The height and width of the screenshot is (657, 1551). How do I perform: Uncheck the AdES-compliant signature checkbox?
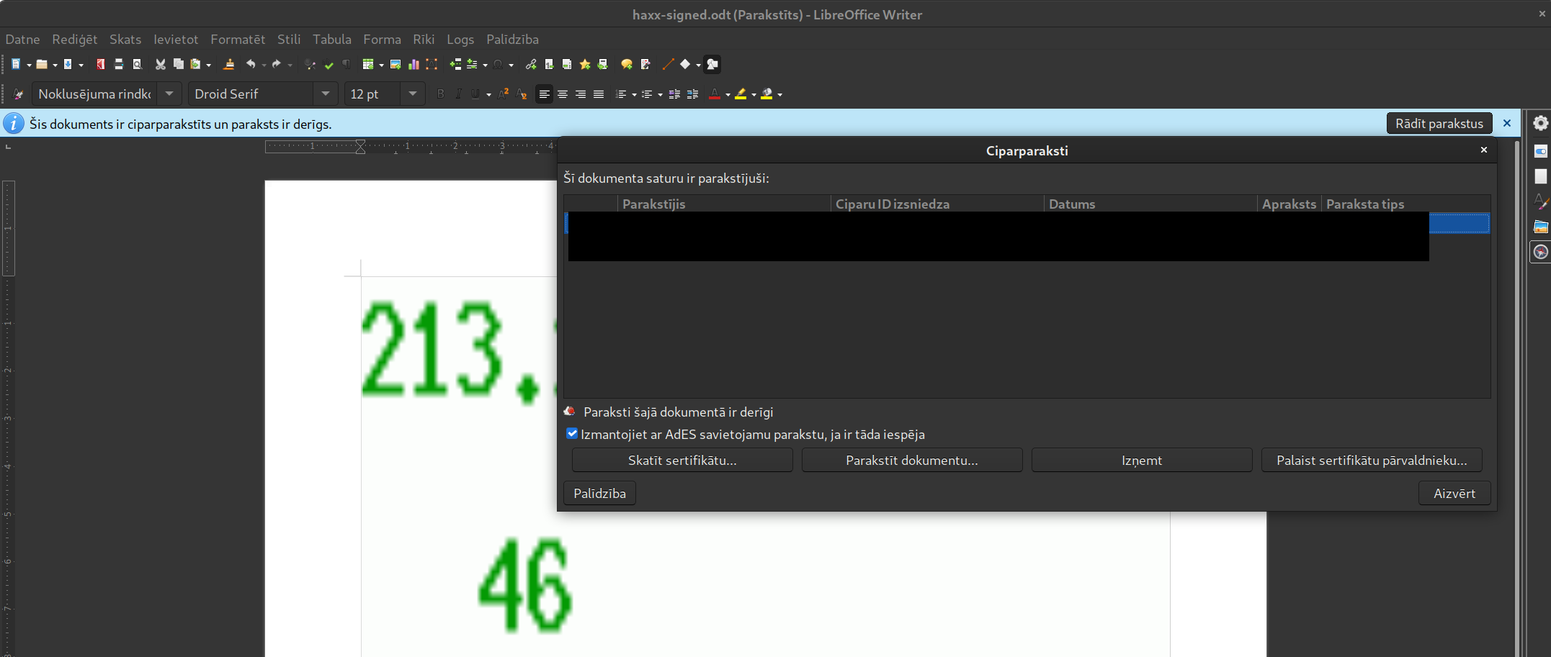pos(572,434)
